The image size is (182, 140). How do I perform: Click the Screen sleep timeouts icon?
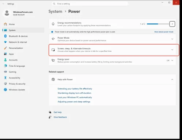(53, 50)
